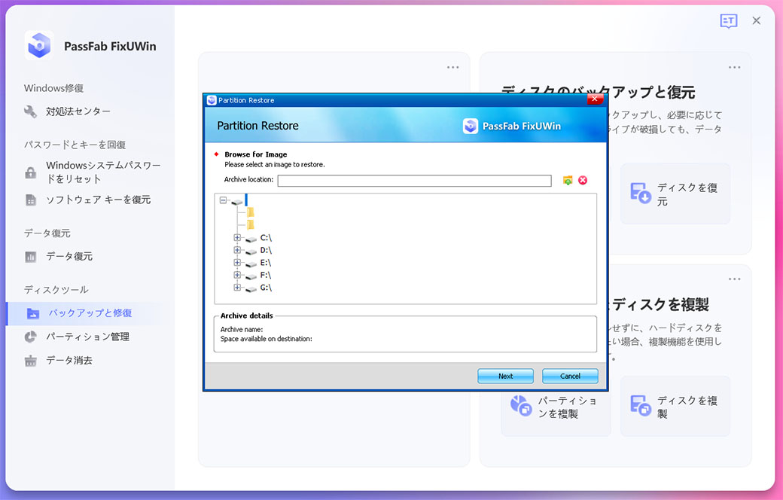This screenshot has width=783, height=500.
Task: Open the translation icon in the top-right corner
Action: [x=728, y=21]
